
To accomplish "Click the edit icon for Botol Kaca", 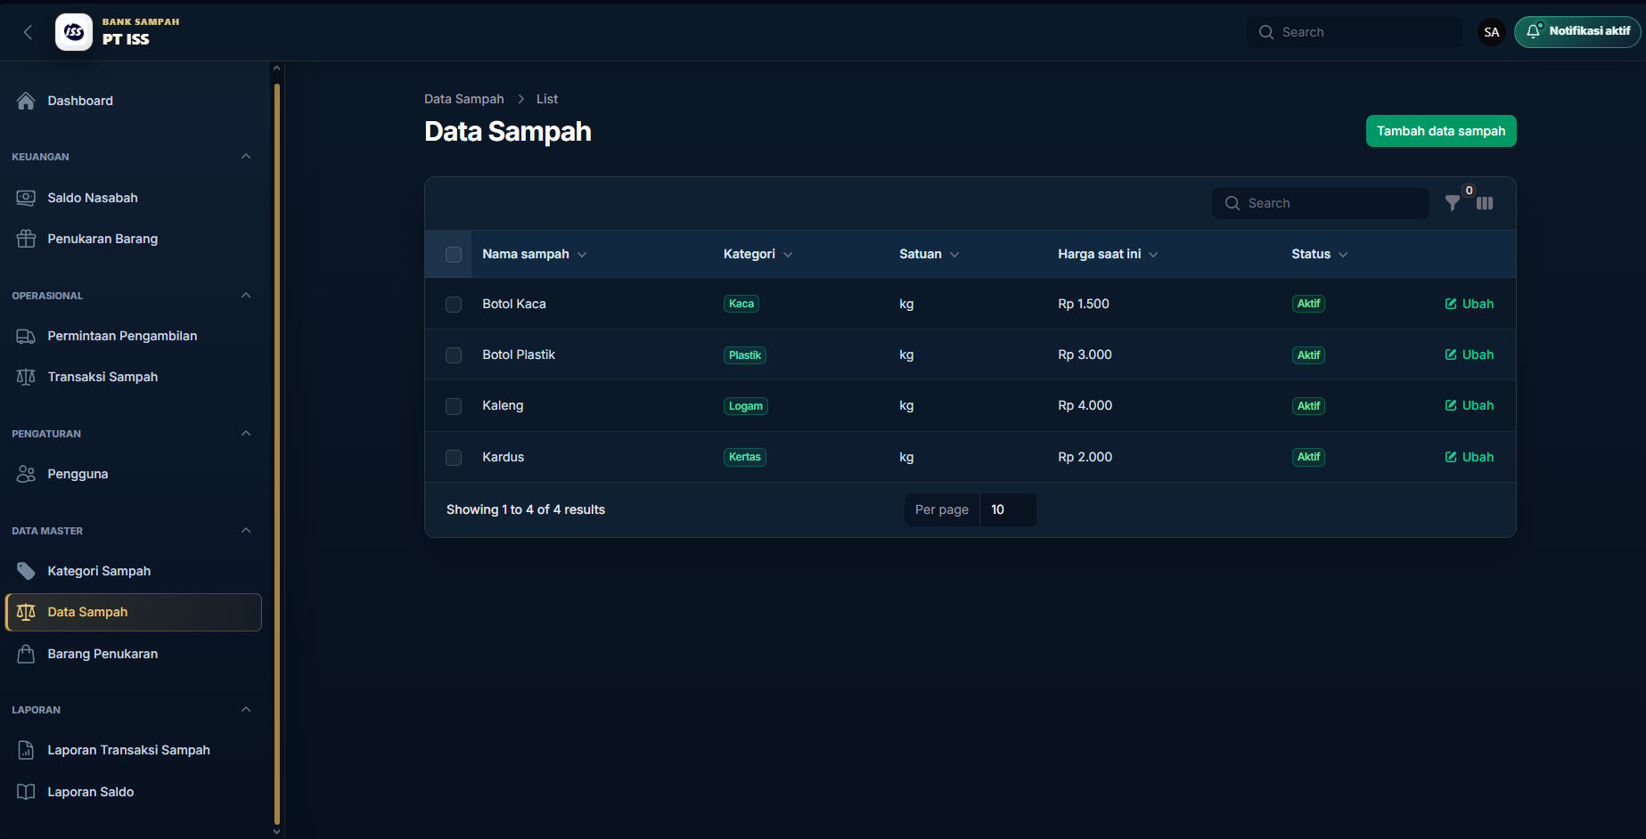I will [1451, 304].
